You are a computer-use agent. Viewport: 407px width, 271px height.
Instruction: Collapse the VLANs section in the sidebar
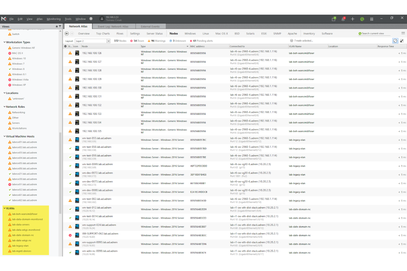pos(4,208)
